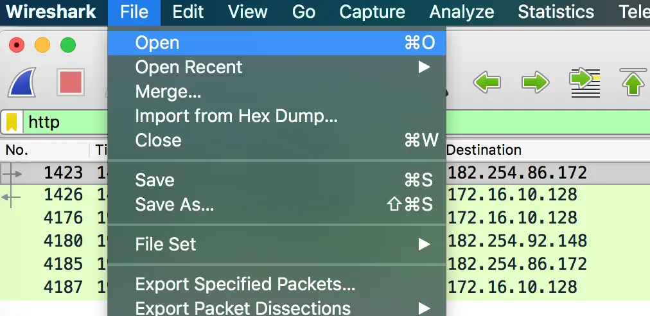
Task: Click the green macOS zoom window button
Action: (x=68, y=45)
